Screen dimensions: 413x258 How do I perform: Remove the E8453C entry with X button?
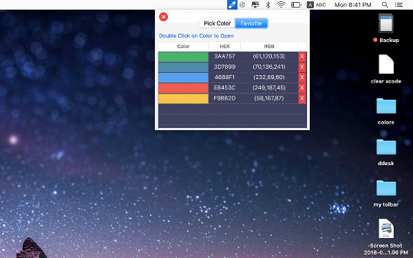click(x=302, y=88)
